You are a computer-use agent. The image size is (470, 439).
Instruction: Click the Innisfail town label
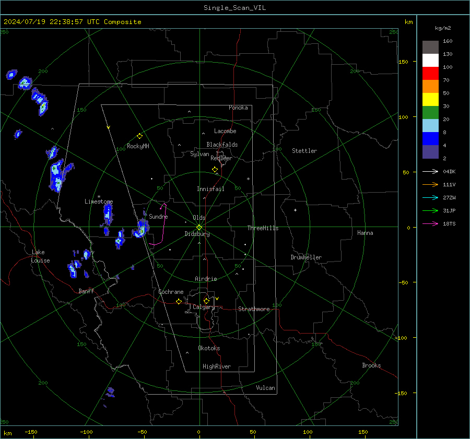[210, 189]
